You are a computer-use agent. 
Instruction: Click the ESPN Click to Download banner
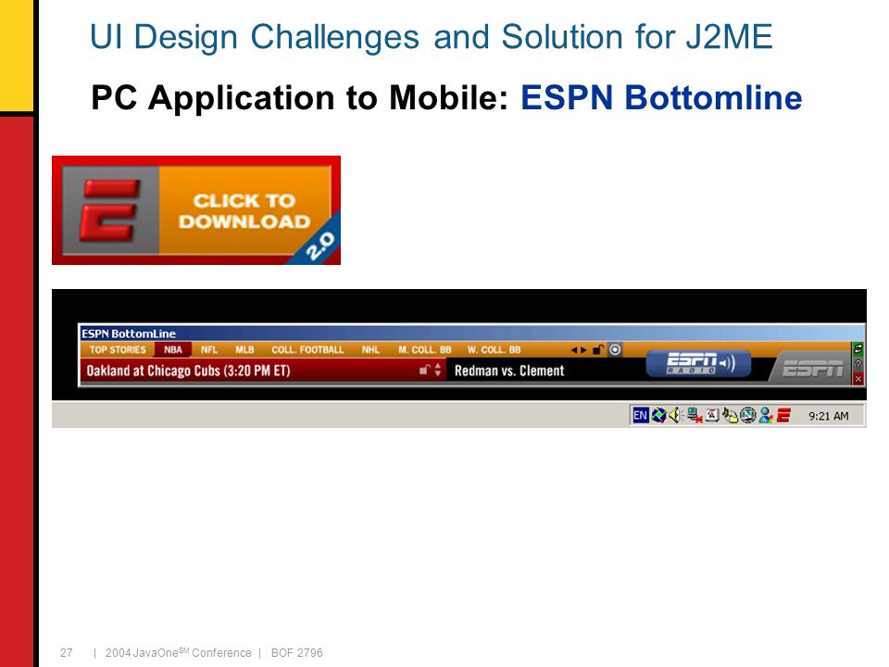click(196, 210)
